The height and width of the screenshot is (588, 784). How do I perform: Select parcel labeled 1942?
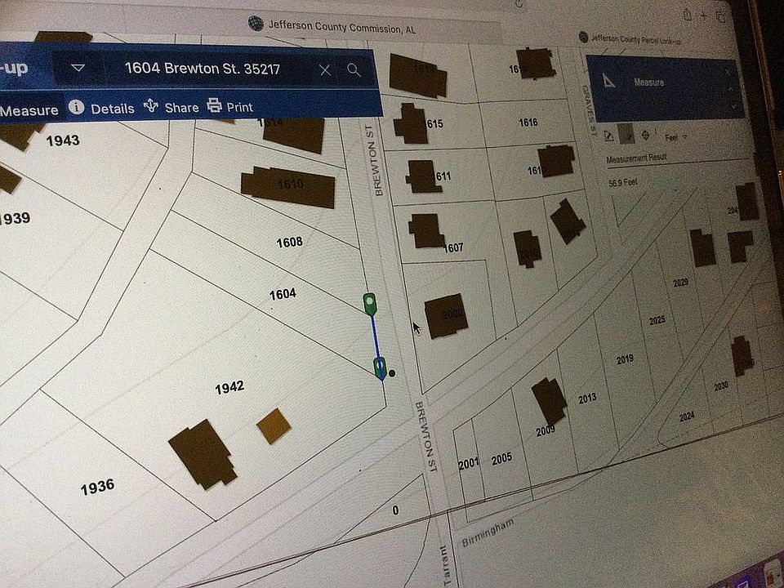click(229, 387)
